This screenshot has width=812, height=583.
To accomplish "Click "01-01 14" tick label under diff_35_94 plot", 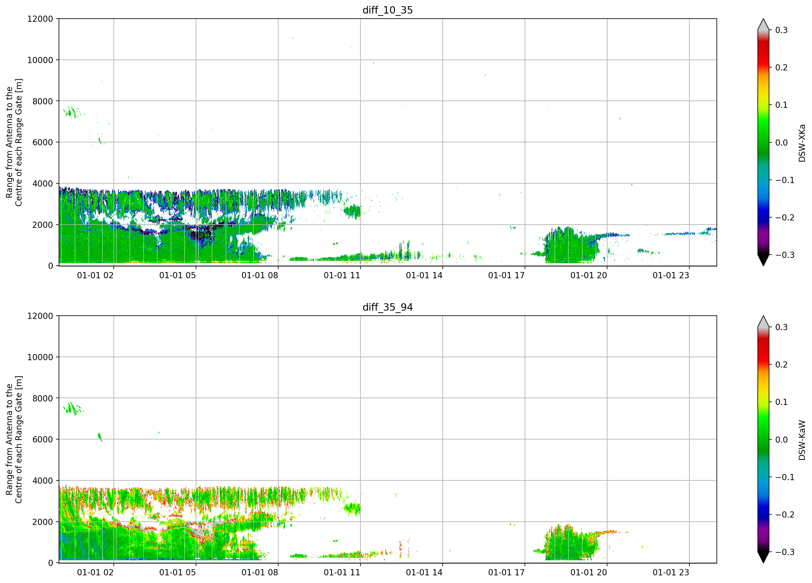I will click(x=424, y=573).
